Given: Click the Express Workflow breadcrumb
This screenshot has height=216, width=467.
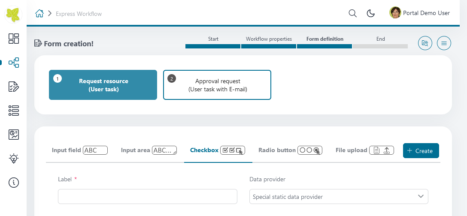Looking at the screenshot, I should [79, 14].
